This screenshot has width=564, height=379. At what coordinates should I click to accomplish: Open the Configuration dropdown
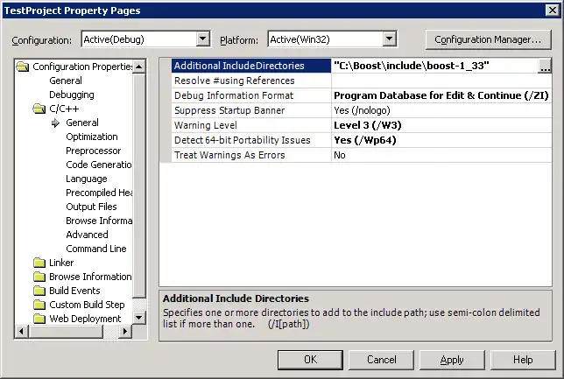203,39
